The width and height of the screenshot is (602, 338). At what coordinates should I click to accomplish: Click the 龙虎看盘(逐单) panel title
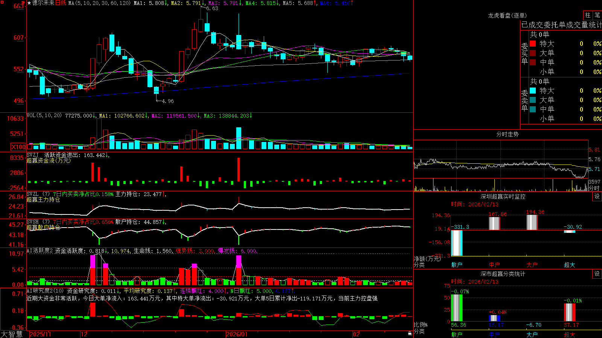pyautogui.click(x=507, y=15)
